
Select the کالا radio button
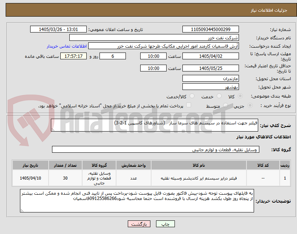(x=240, y=96)
